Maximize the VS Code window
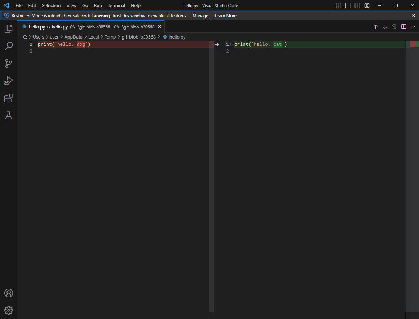Image resolution: width=419 pixels, height=319 pixels. pos(396,5)
